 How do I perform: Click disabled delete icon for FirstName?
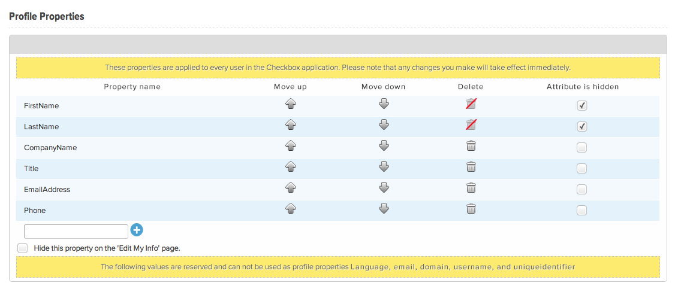click(x=471, y=104)
